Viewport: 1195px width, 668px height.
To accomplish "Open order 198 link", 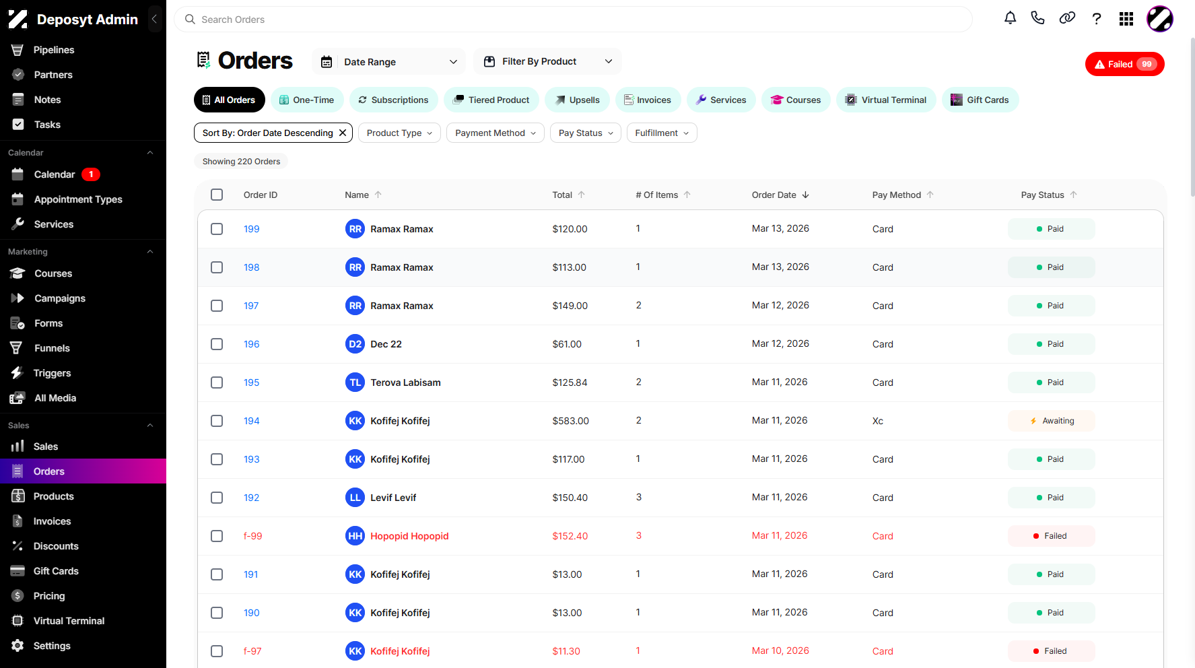I will (252, 267).
